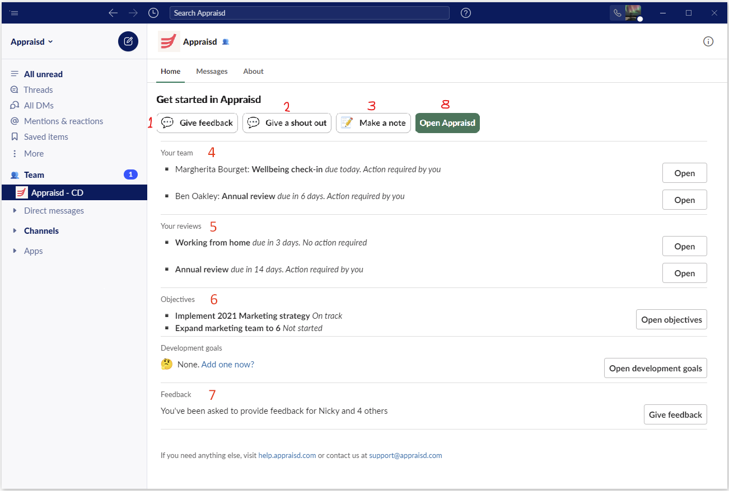Click the Add one now? link
Image resolution: width=729 pixels, height=491 pixels.
coord(228,364)
